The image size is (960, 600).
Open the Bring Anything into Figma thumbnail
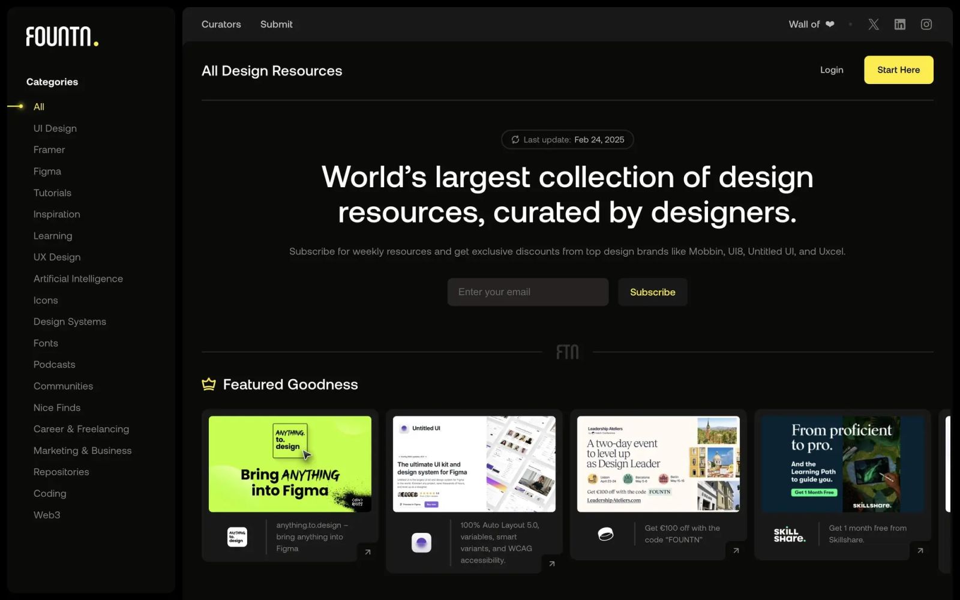point(290,464)
